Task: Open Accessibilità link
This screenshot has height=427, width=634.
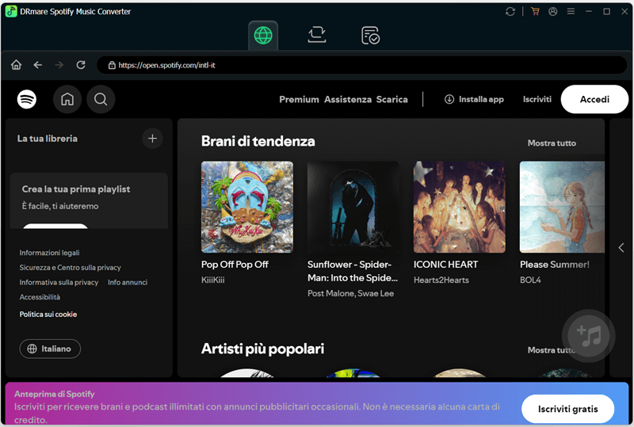Action: (40, 297)
